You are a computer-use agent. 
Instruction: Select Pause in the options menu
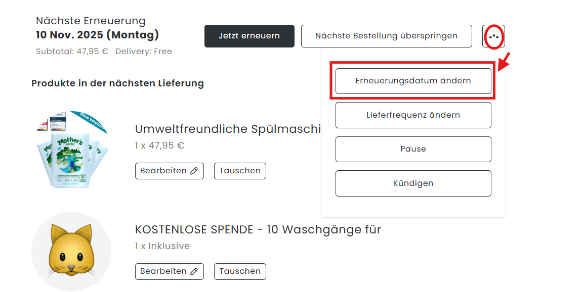[x=413, y=149]
